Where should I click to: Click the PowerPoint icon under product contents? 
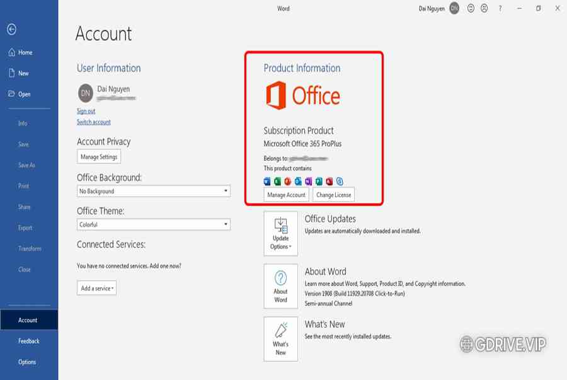[x=288, y=181]
